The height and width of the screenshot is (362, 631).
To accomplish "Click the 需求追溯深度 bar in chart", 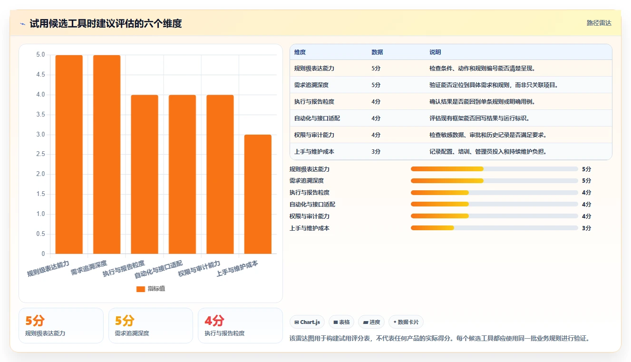I will pos(107,154).
